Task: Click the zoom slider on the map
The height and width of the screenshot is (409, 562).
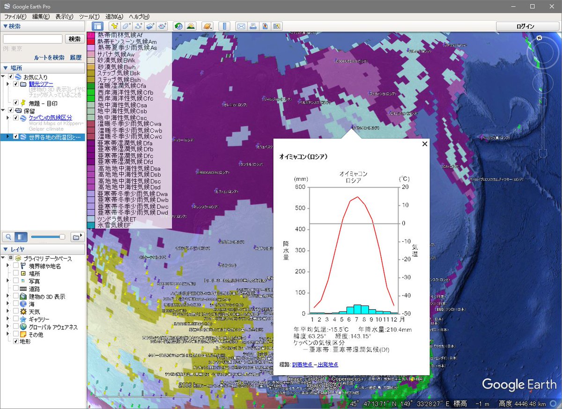Action: 544,126
